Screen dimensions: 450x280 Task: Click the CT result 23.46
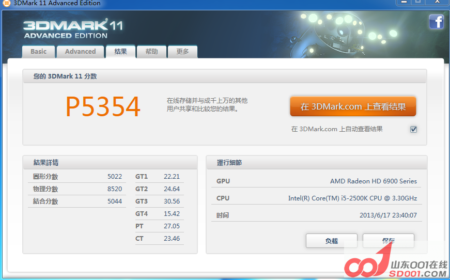click(172, 238)
